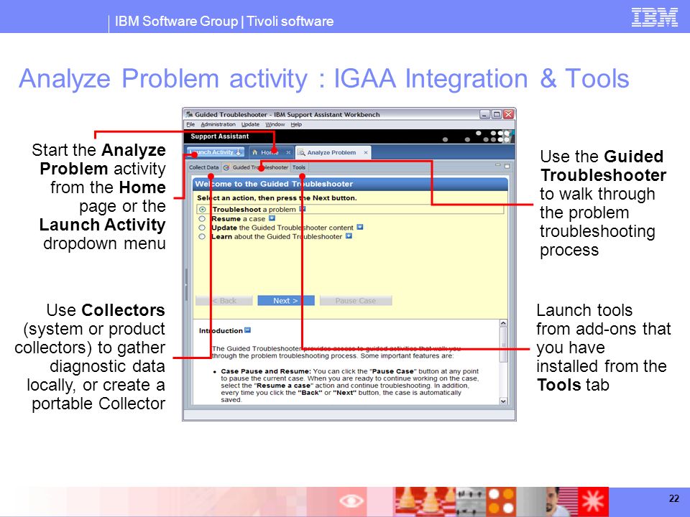Click the IBM logo in slide header
The image size is (690, 517).
pos(654,17)
